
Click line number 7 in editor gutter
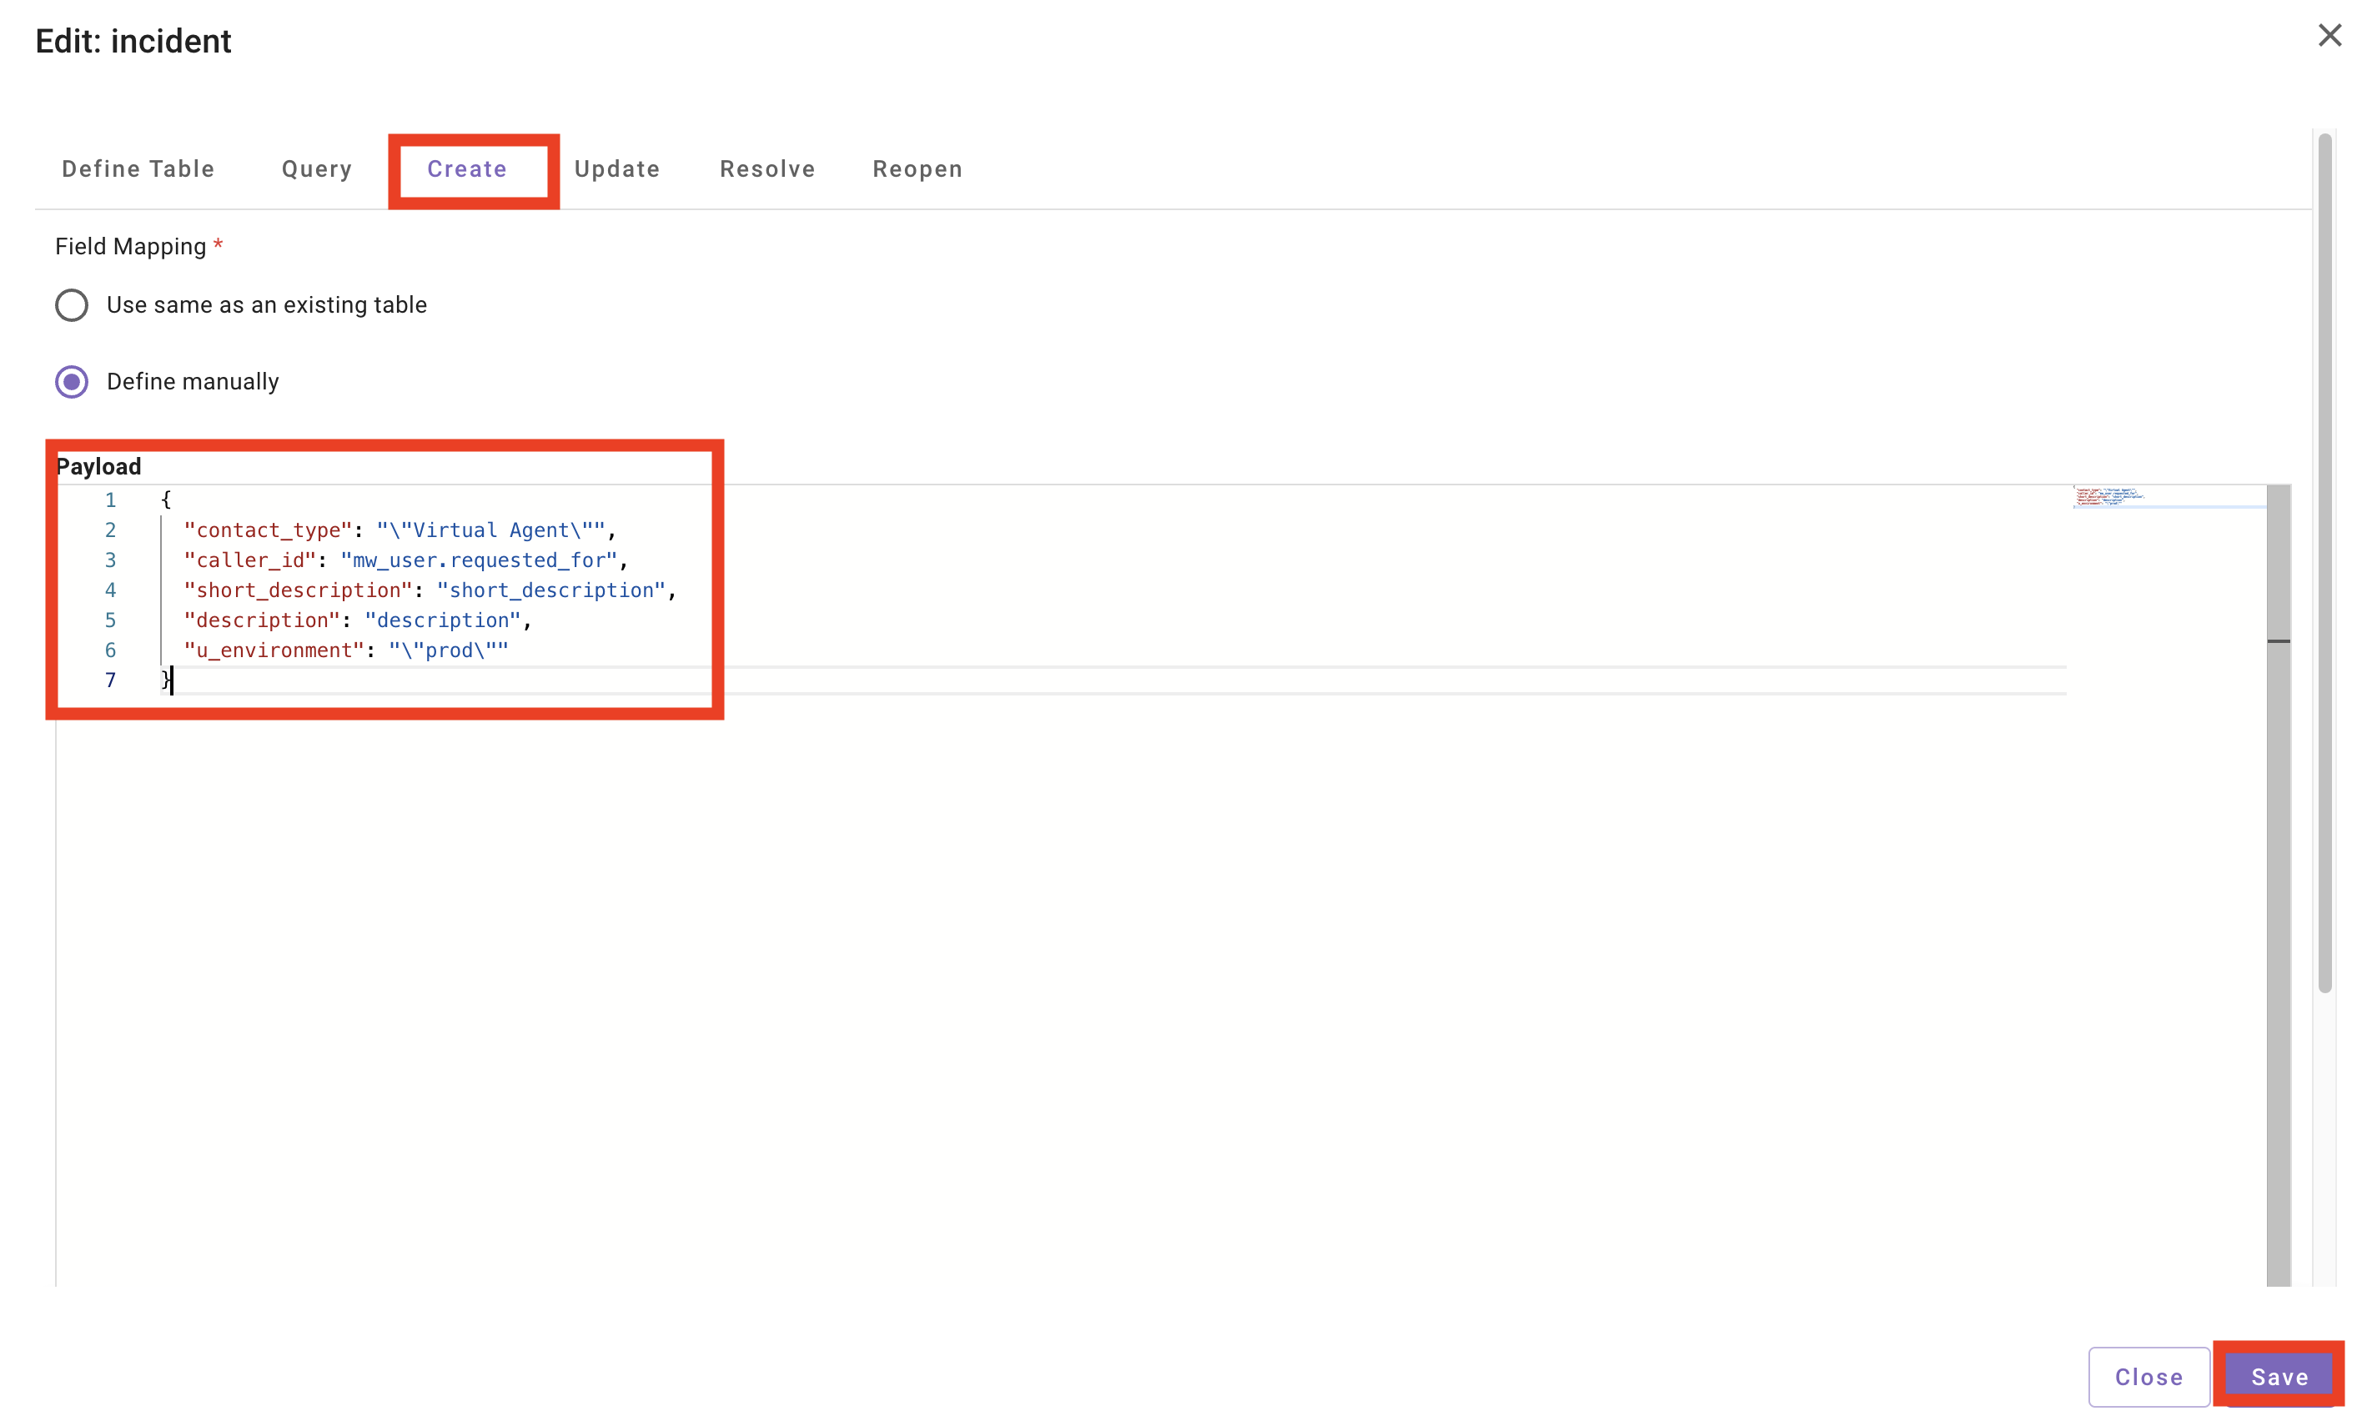pos(111,680)
